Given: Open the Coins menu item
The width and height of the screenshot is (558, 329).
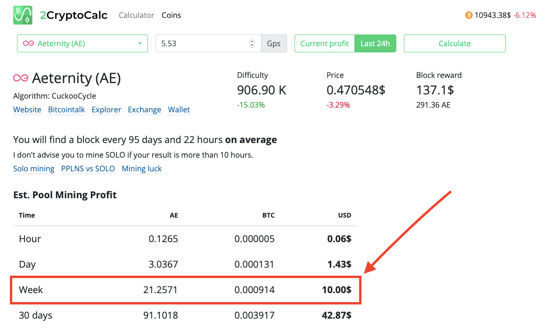Looking at the screenshot, I should coord(171,15).
